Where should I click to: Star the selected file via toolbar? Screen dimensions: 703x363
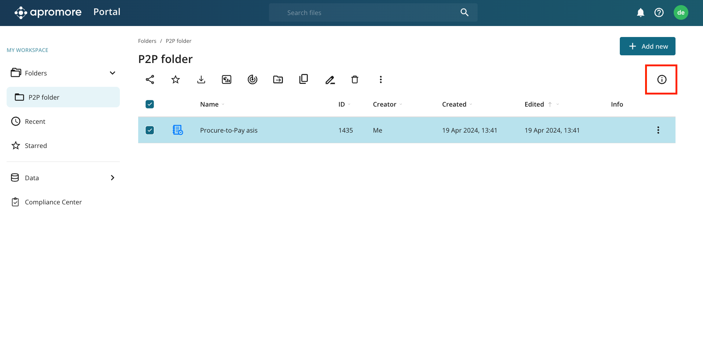click(176, 79)
